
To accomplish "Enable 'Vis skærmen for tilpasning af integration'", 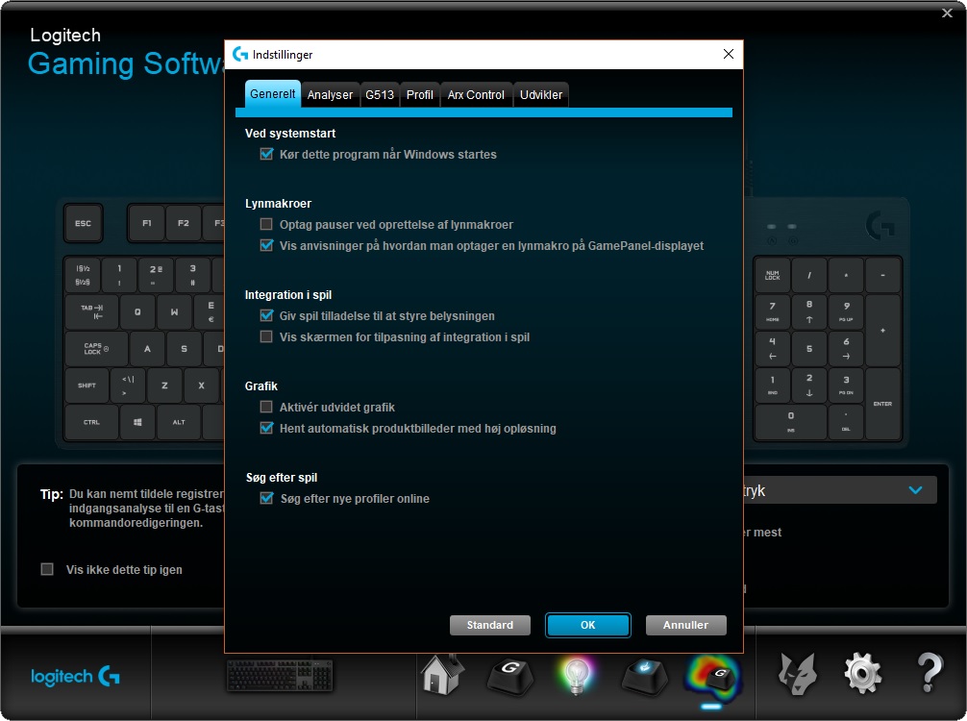I will pos(266,336).
